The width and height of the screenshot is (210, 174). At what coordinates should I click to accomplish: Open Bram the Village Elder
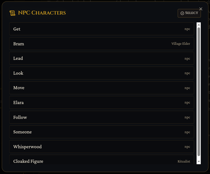pyautogui.click(x=102, y=44)
